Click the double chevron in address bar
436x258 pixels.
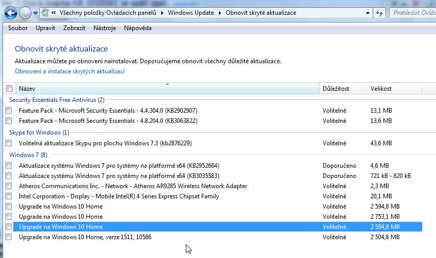point(54,13)
